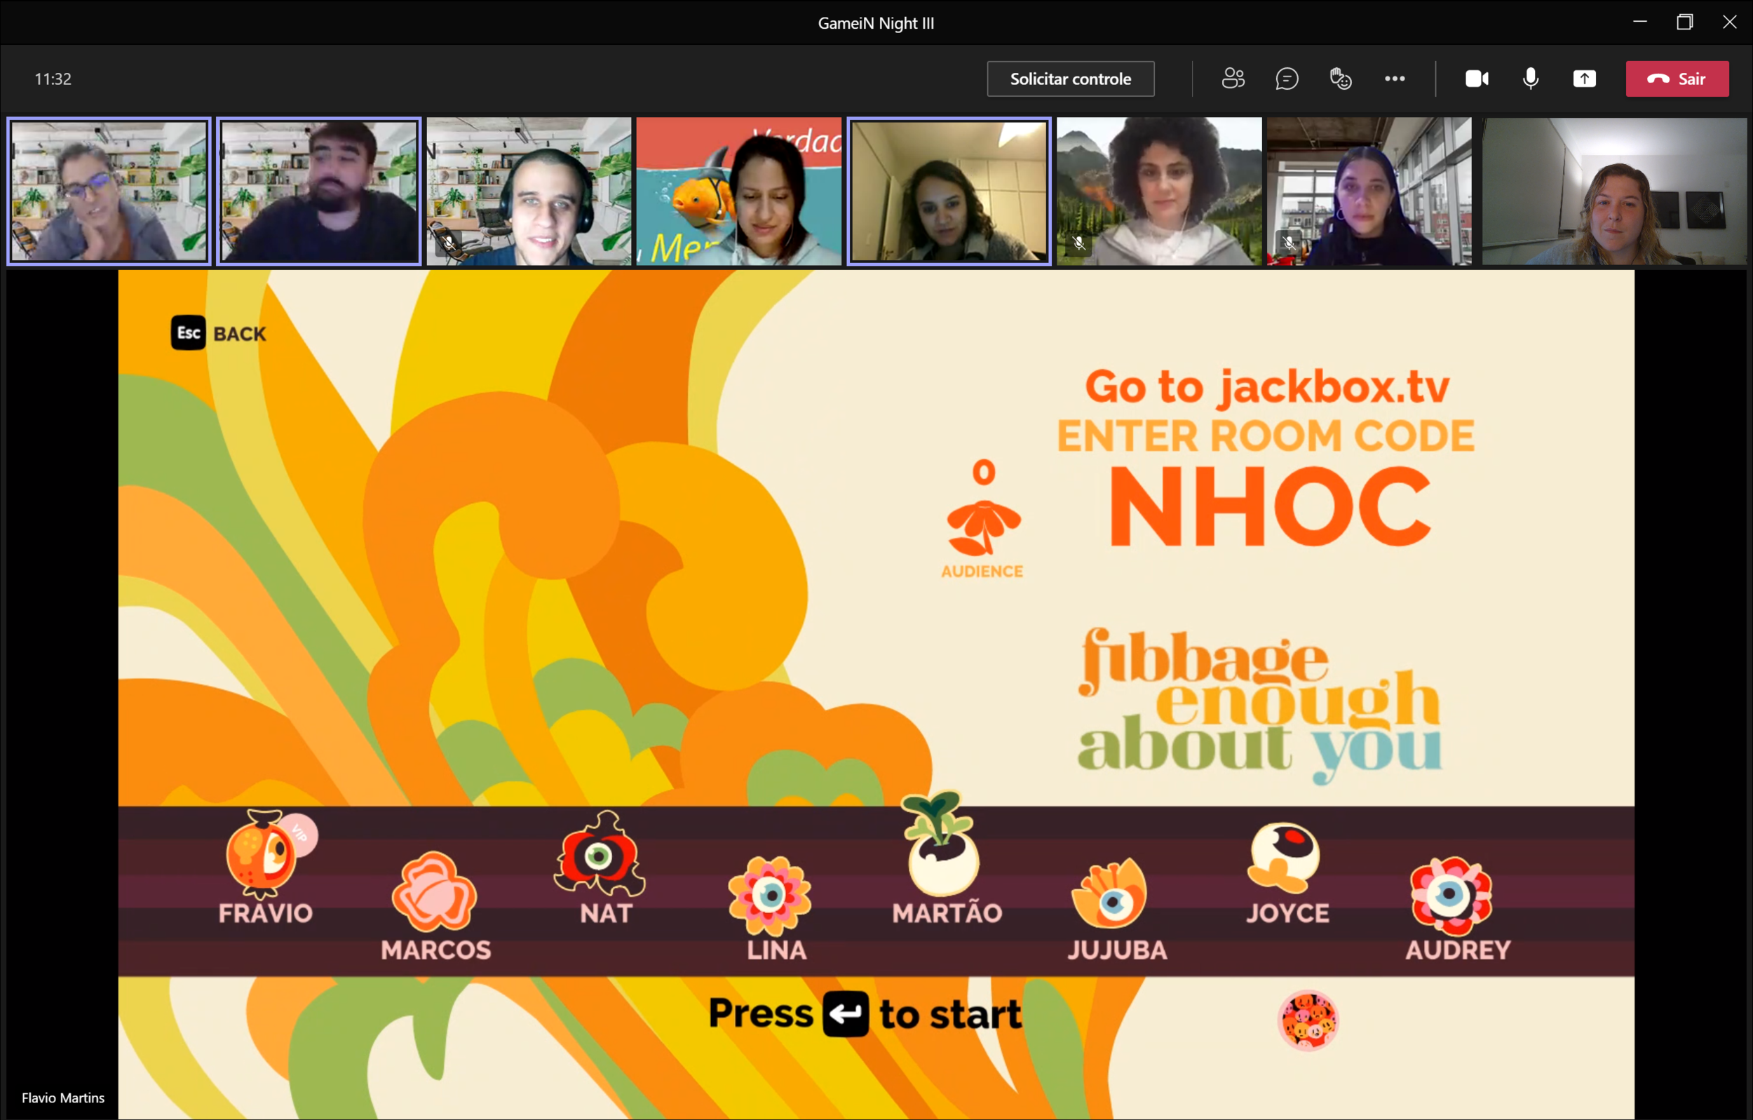Open the participants panel icon
The width and height of the screenshot is (1753, 1120).
(1233, 79)
